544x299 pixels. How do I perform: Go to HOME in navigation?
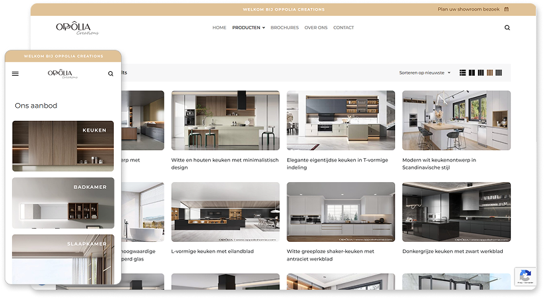tap(219, 28)
